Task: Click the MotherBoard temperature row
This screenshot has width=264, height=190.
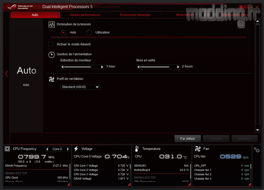Action: [161, 170]
